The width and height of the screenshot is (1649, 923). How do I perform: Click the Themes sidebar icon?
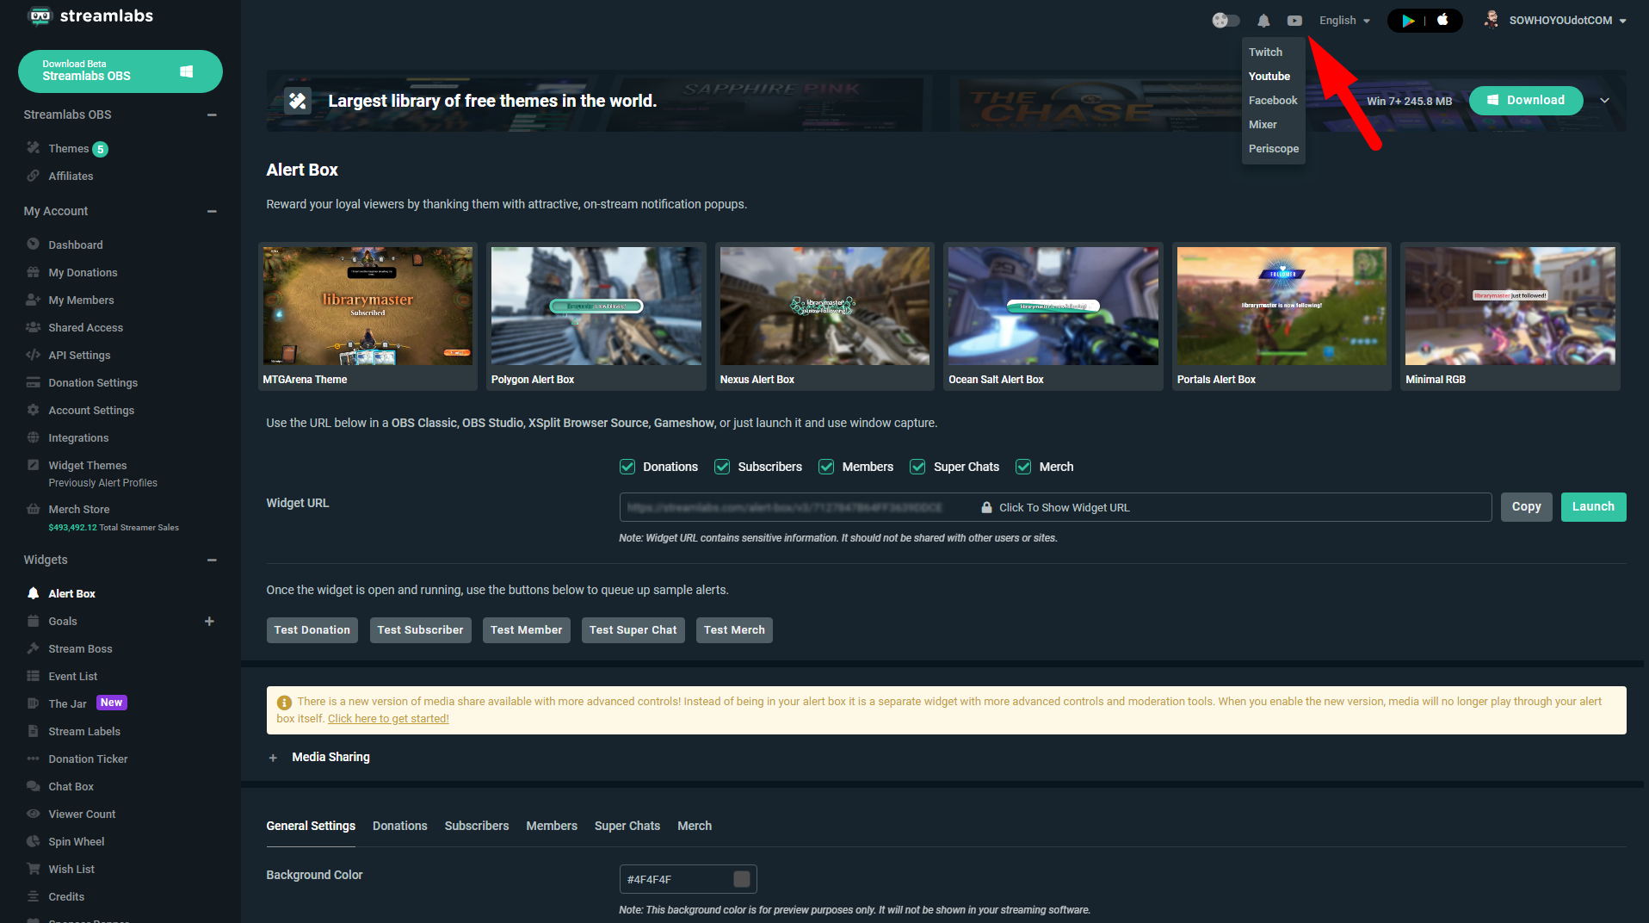tap(33, 148)
